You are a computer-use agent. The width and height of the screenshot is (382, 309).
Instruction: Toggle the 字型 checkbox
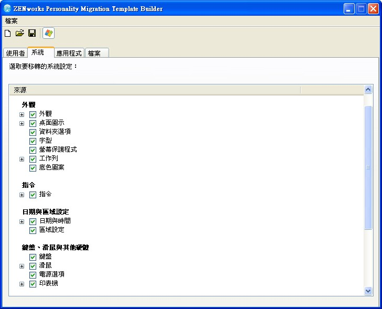click(33, 141)
